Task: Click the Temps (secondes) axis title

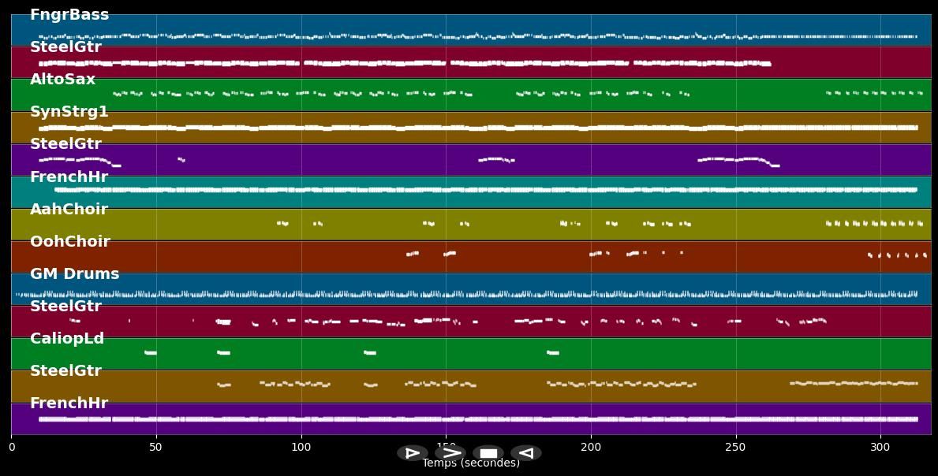Action: click(470, 463)
